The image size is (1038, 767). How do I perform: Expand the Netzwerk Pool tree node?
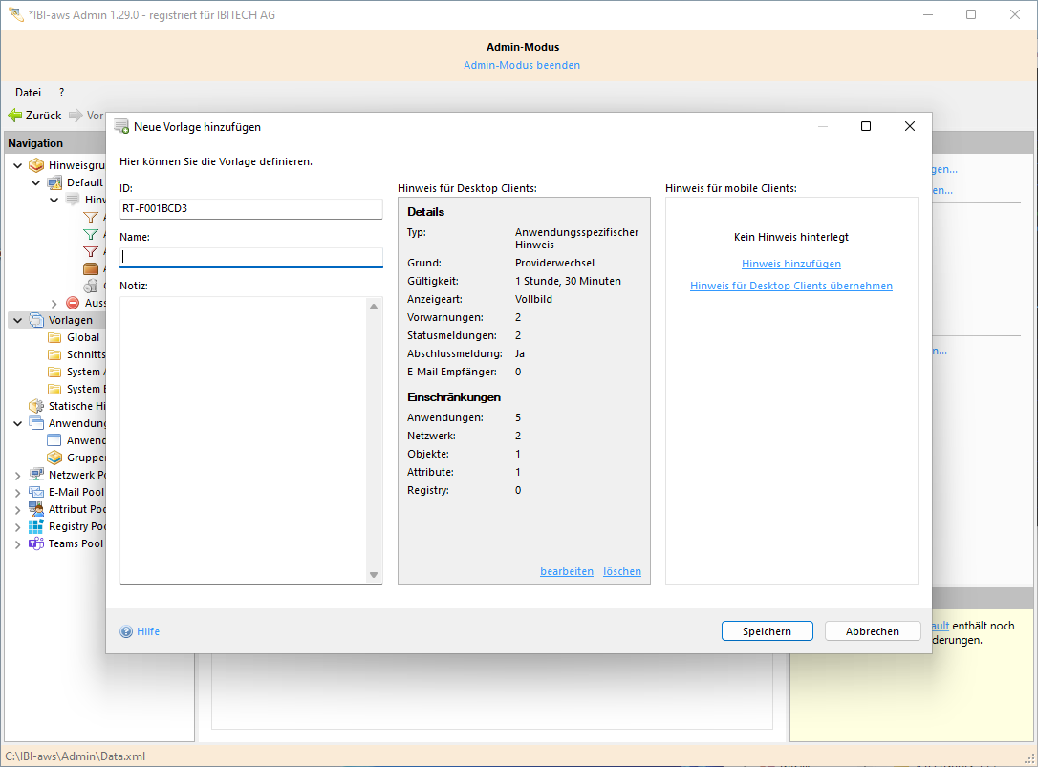[x=17, y=475]
